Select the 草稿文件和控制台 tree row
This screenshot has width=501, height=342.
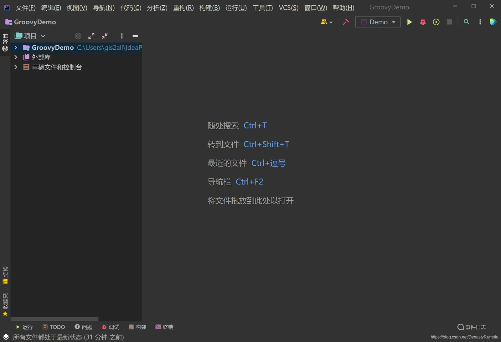(x=76, y=67)
